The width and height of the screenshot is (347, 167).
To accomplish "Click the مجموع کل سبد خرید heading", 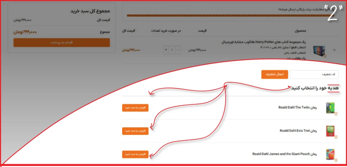I will 90,11.
